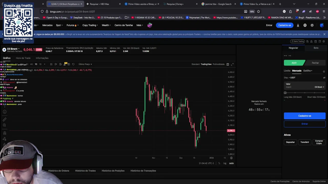Expand Copy Trading menu
This screenshot has height=184, width=328.
pos(90,25)
